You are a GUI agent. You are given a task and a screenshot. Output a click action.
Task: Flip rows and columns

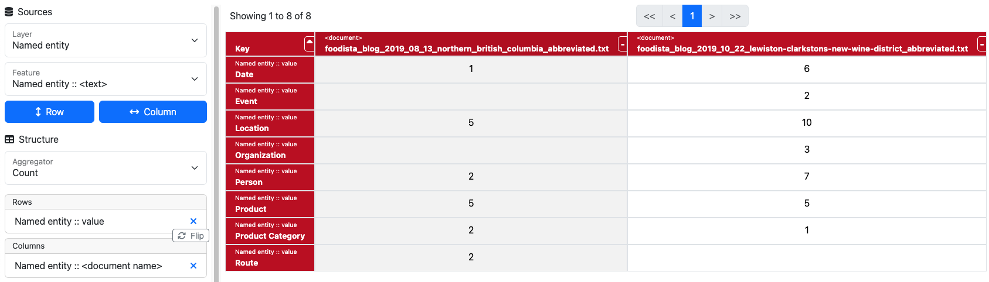click(x=191, y=236)
